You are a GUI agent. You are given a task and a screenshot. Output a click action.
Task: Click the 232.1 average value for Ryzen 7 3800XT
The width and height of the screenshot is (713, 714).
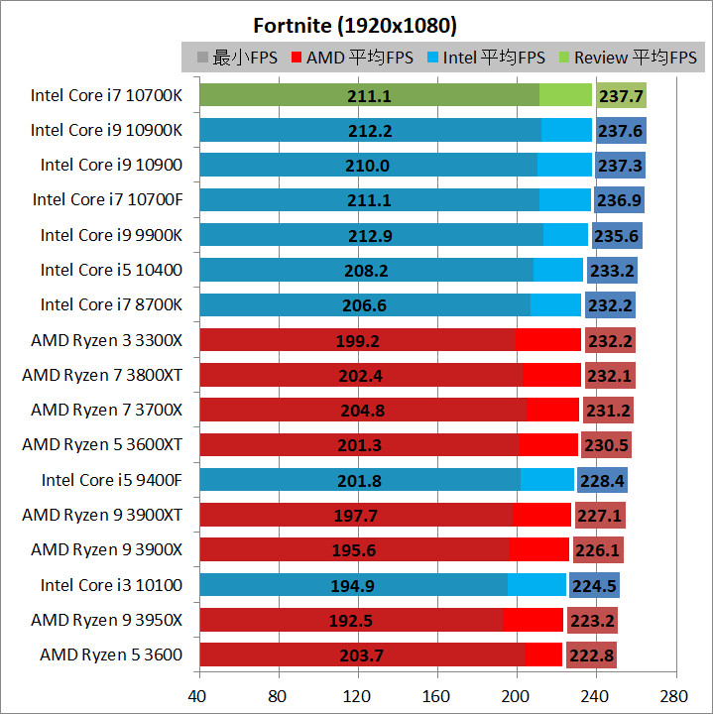click(610, 376)
